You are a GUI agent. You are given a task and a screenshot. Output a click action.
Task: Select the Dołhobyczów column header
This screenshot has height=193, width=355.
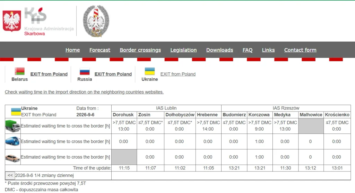tap(180, 115)
